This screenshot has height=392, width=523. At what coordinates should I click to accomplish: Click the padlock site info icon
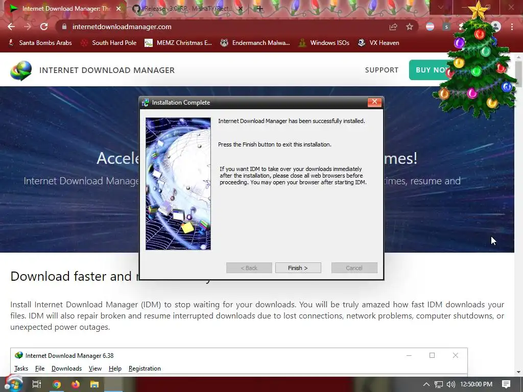[64, 27]
